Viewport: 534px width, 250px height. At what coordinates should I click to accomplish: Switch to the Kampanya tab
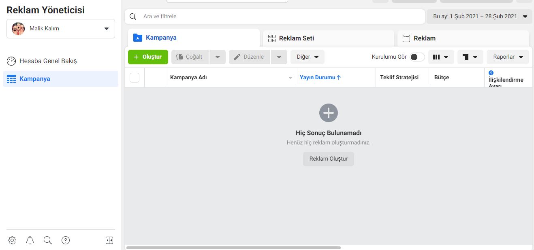point(194,38)
